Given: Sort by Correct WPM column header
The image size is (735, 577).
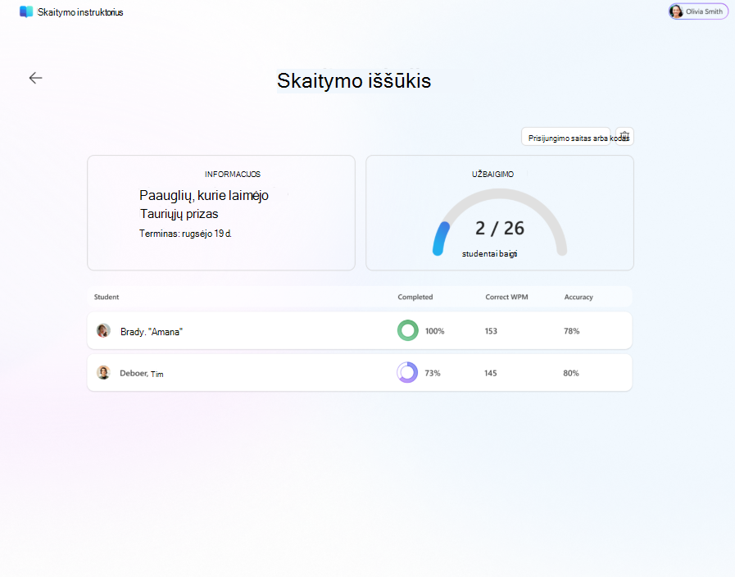Looking at the screenshot, I should pyautogui.click(x=506, y=297).
